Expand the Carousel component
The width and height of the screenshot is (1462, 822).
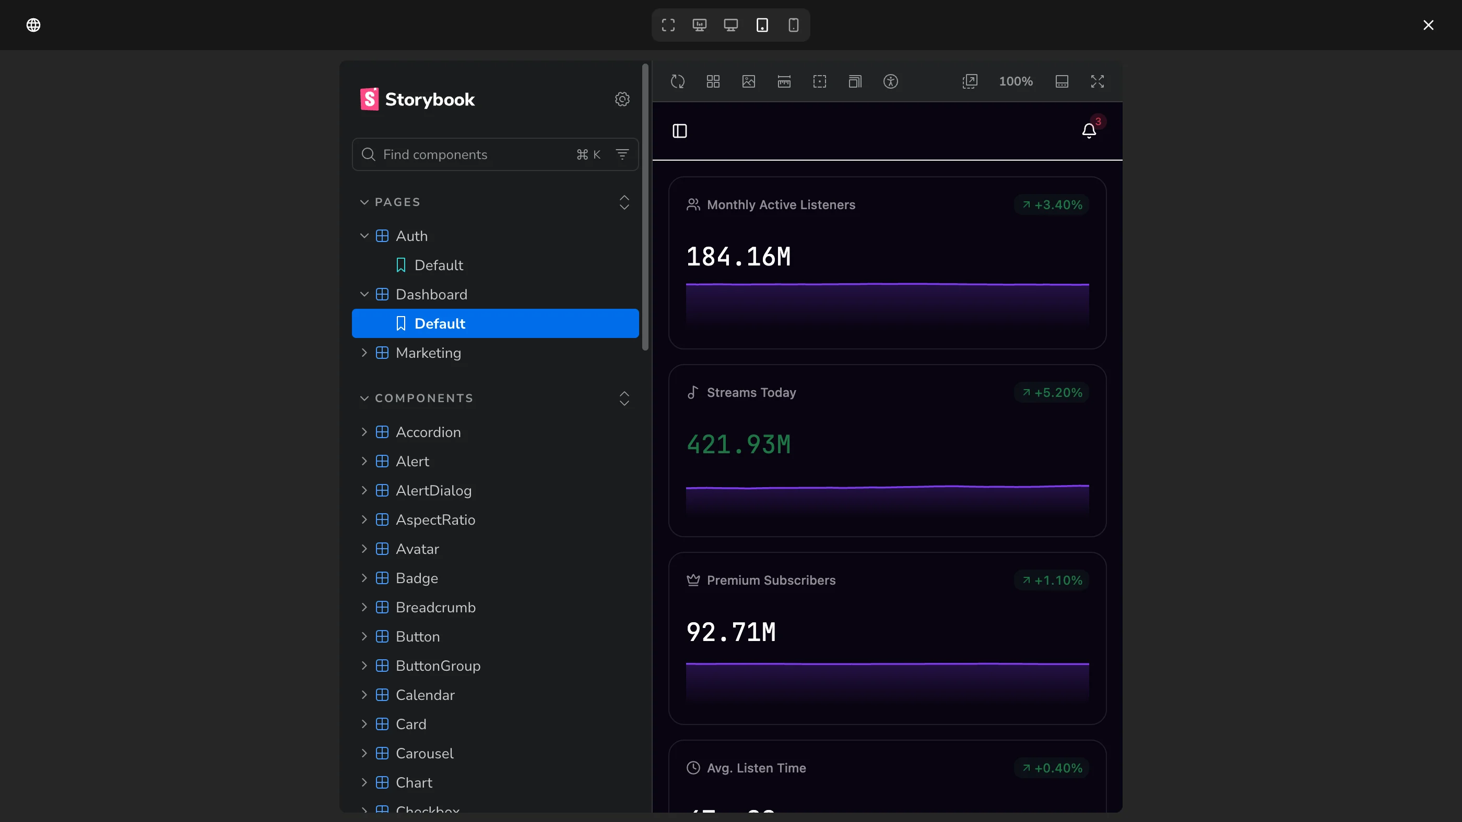coord(495,753)
